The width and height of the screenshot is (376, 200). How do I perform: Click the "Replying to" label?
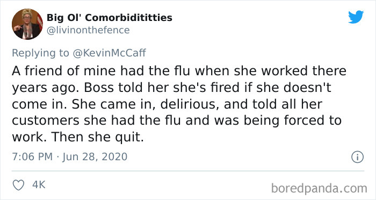(40, 53)
